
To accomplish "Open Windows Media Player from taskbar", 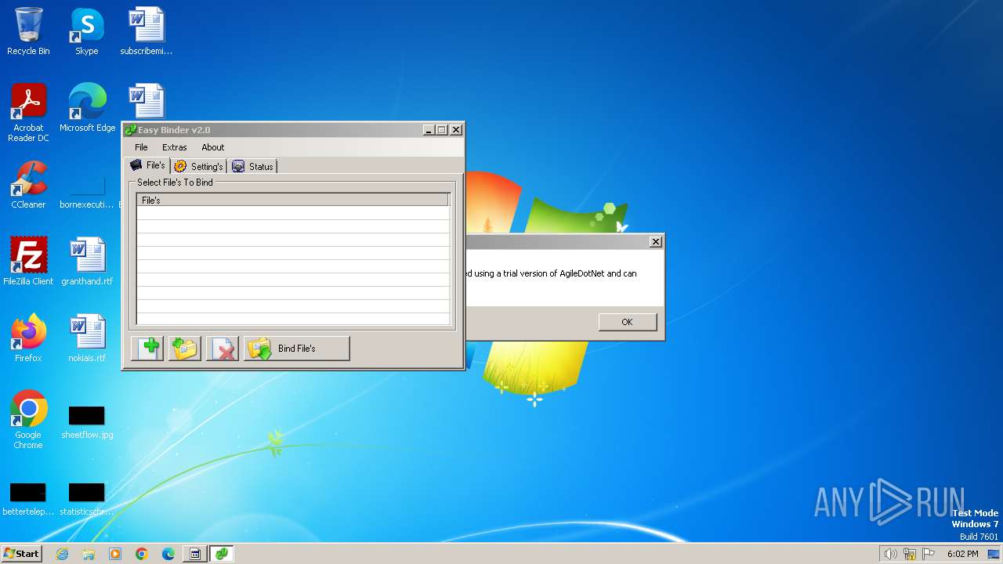I will click(115, 554).
